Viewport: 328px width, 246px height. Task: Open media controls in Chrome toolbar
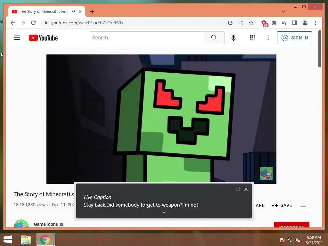coord(284,23)
